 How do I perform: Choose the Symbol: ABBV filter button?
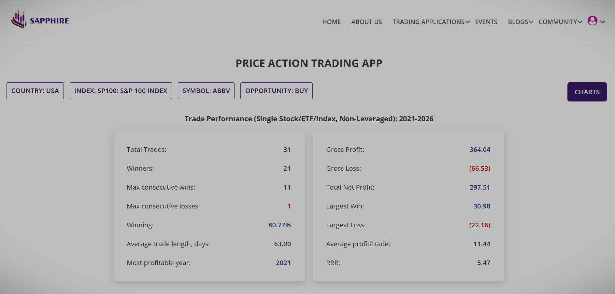coord(206,91)
